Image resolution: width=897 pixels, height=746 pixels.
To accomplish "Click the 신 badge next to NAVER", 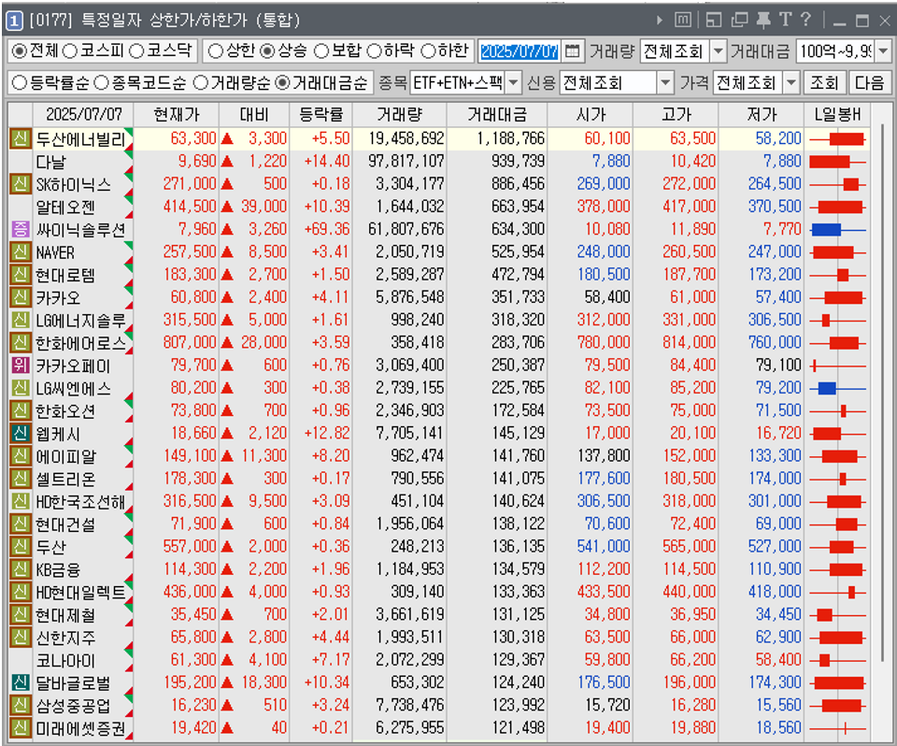I will [21, 251].
